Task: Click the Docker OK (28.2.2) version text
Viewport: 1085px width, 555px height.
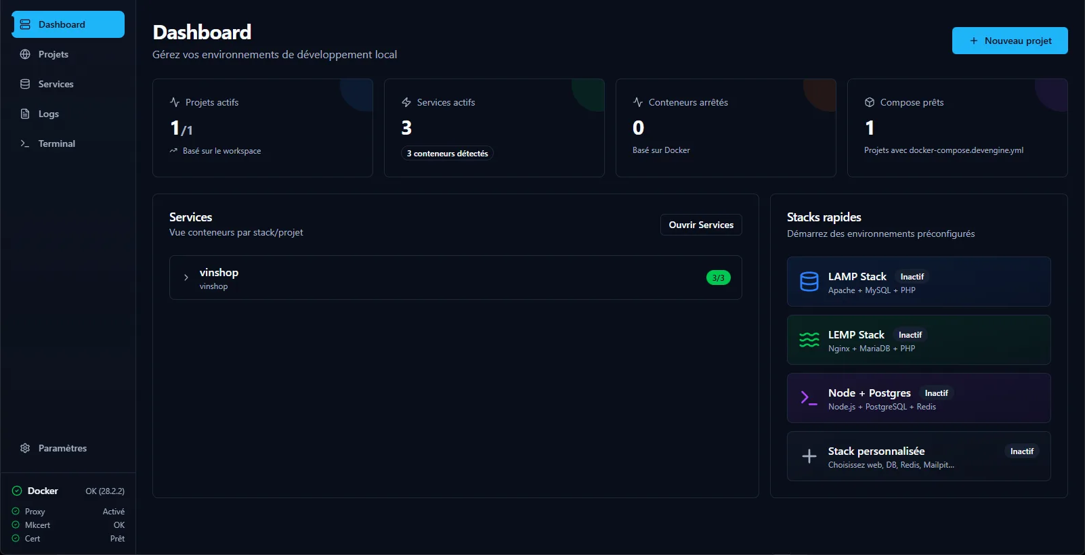Action: point(105,491)
